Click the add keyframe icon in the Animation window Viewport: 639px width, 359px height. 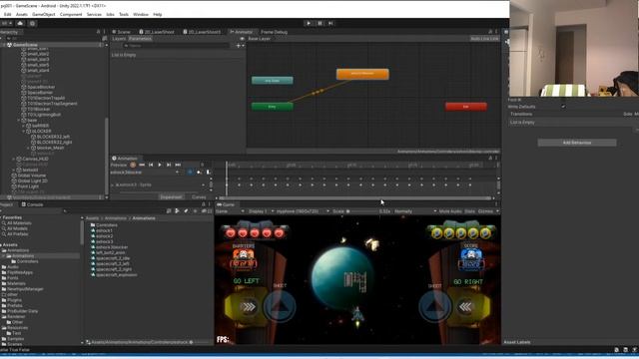200,173
